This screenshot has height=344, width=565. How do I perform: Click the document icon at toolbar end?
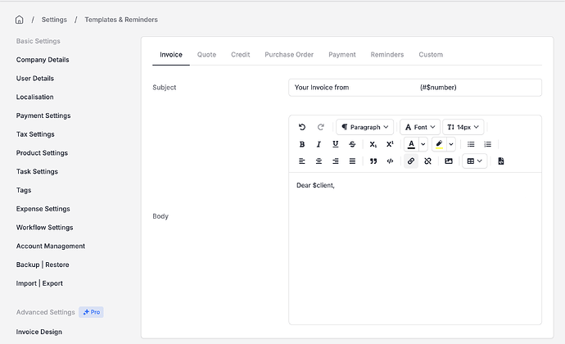pyautogui.click(x=501, y=161)
